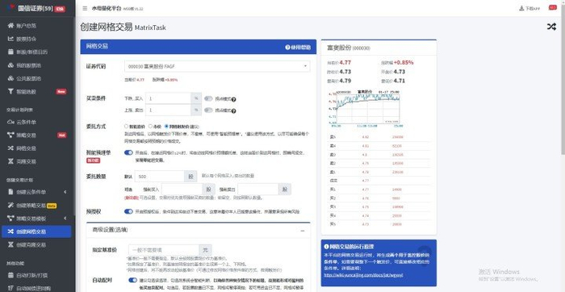565x292 pixels.
Task: Open 账户总览 home icon in sidebar
Action: coord(10,26)
